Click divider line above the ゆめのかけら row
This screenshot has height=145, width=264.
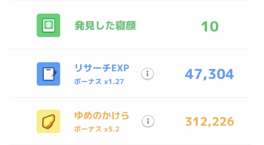coord(131,98)
